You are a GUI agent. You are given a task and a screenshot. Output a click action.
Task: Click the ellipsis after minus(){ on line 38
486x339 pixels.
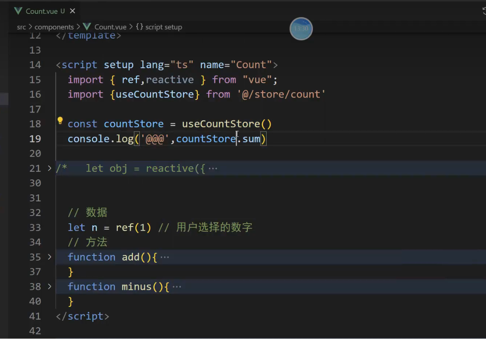click(177, 287)
